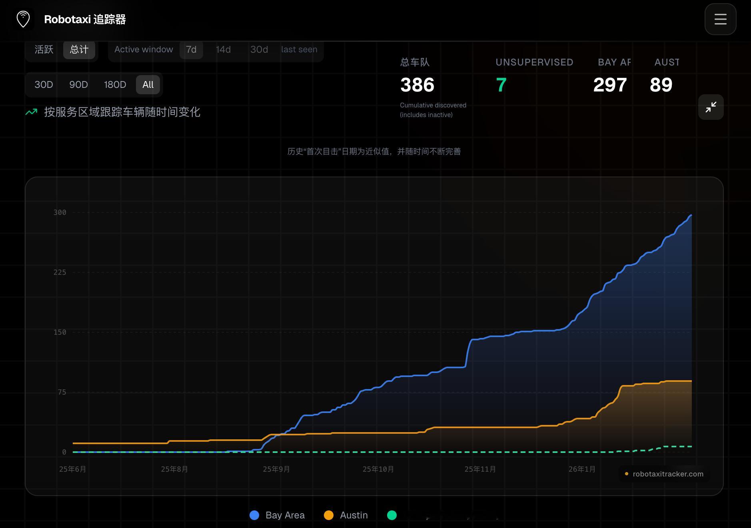
Task: Select the 30D time range tab
Action: 44,85
